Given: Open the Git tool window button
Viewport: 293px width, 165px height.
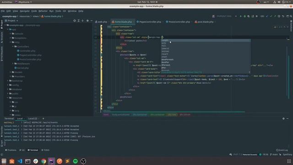Looking at the screenshot, I should coord(22,150).
